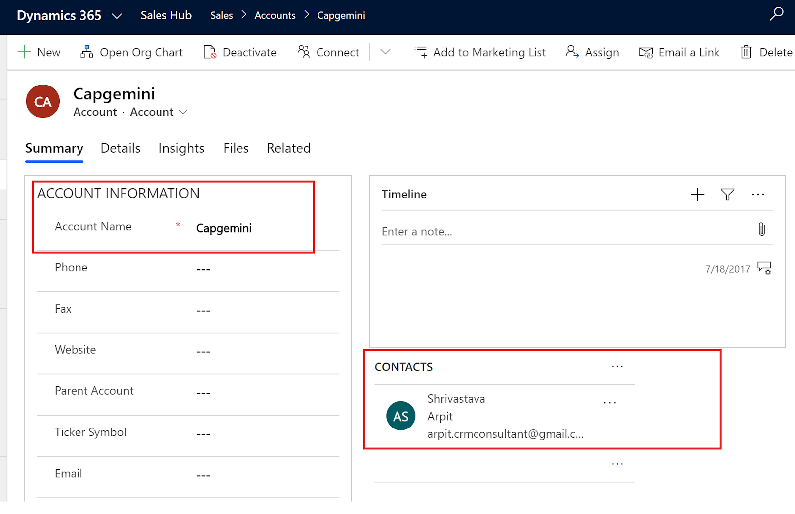Open Timeline more options ellipsis
The width and height of the screenshot is (795, 514).
click(x=758, y=194)
